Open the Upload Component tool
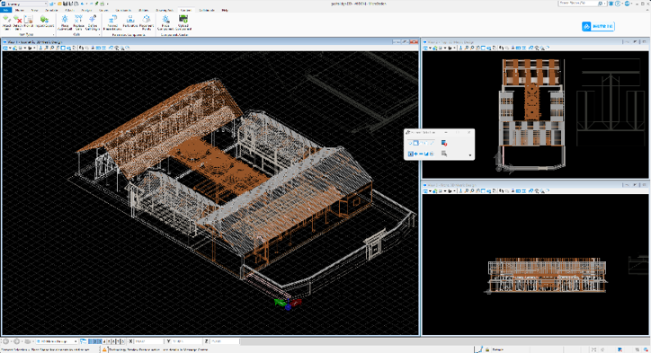This screenshot has width=651, height=353. coord(183,22)
